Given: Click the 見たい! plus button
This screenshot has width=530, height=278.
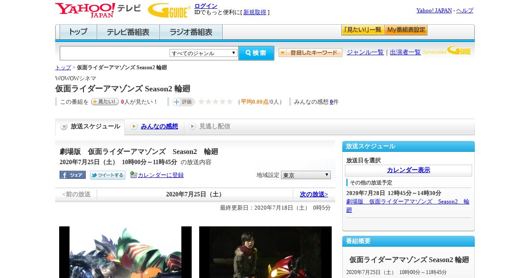Looking at the screenshot, I should click(x=105, y=101).
